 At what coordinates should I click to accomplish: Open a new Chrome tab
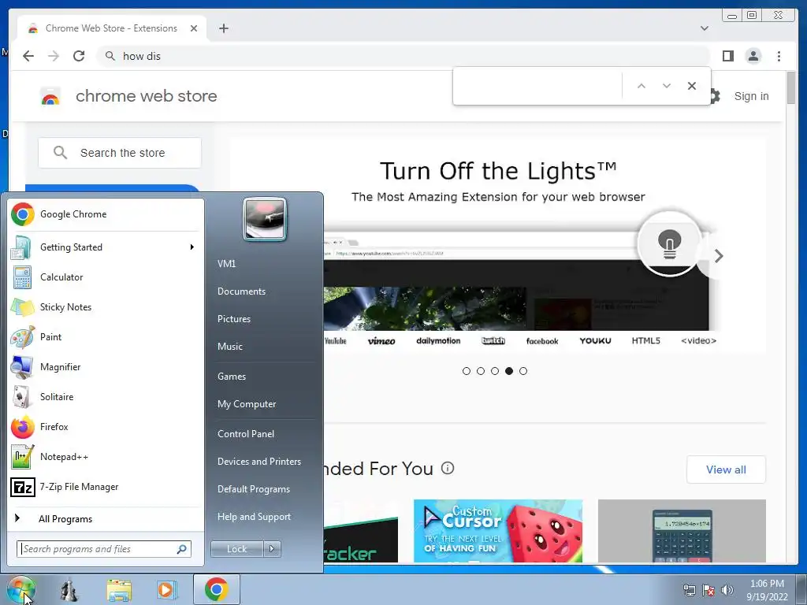click(x=223, y=28)
